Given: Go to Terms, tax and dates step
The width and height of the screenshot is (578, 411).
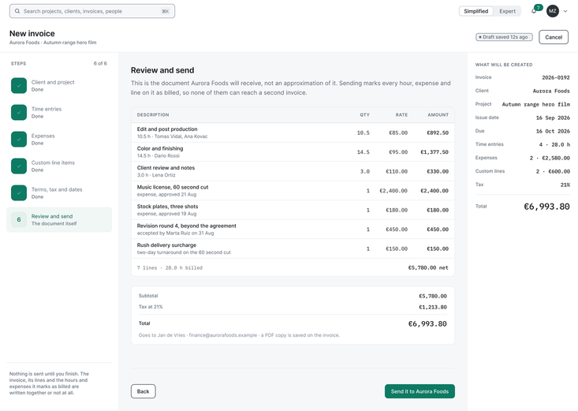Looking at the screenshot, I should (59, 193).
